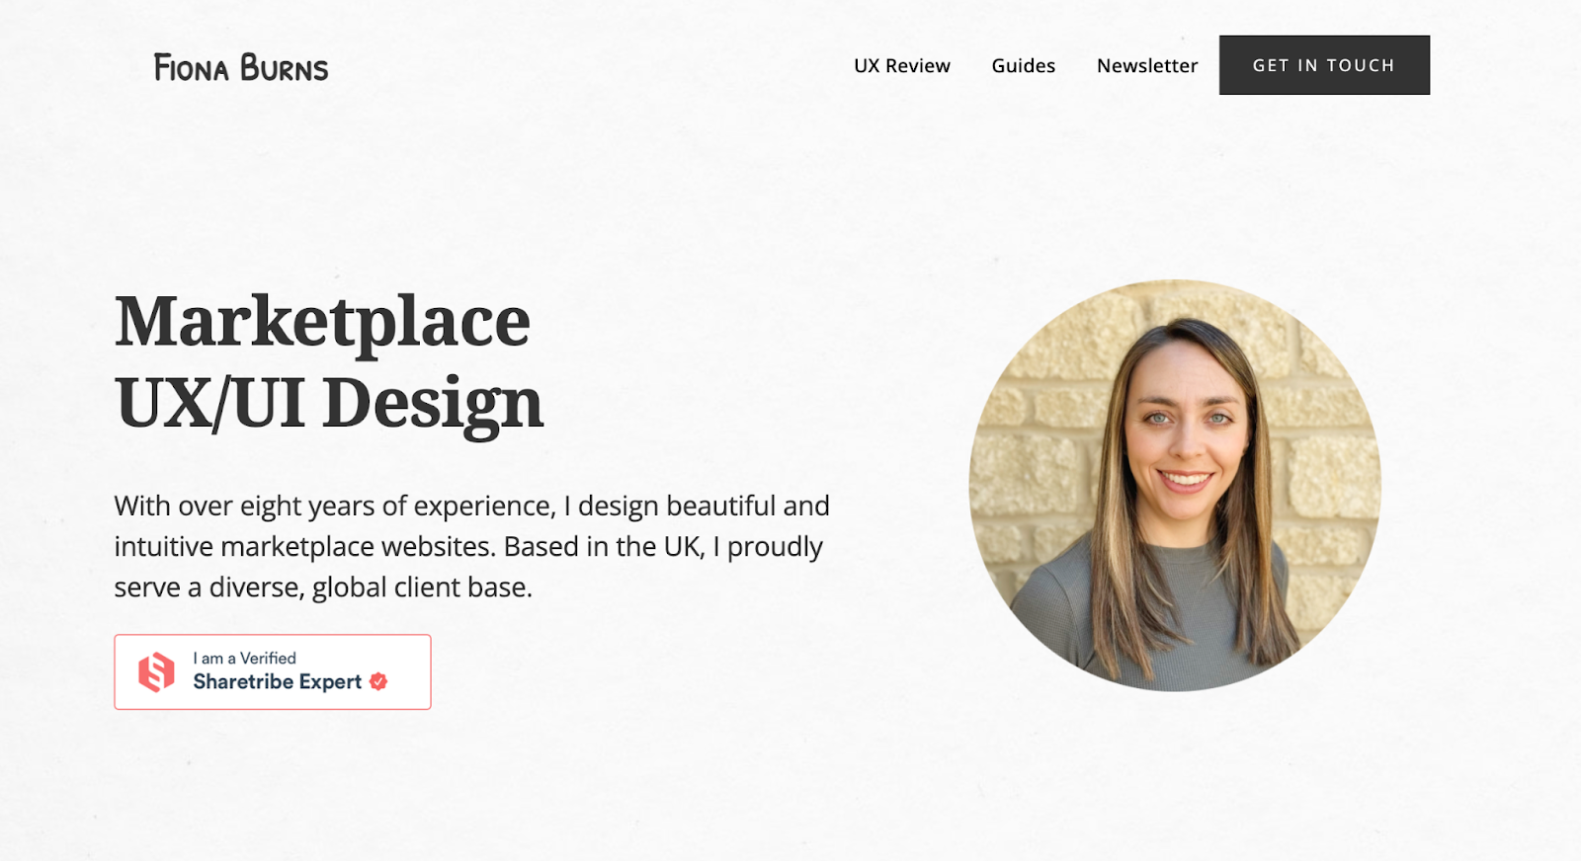
Task: Click the 'UX/UI Design' heading line
Action: [x=329, y=402]
